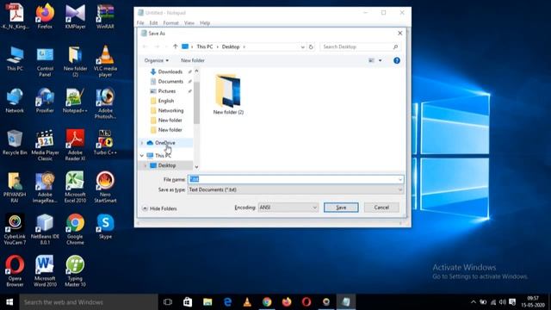Open the Encoding ANSI dropdown
The width and height of the screenshot is (551, 310).
tap(288, 208)
